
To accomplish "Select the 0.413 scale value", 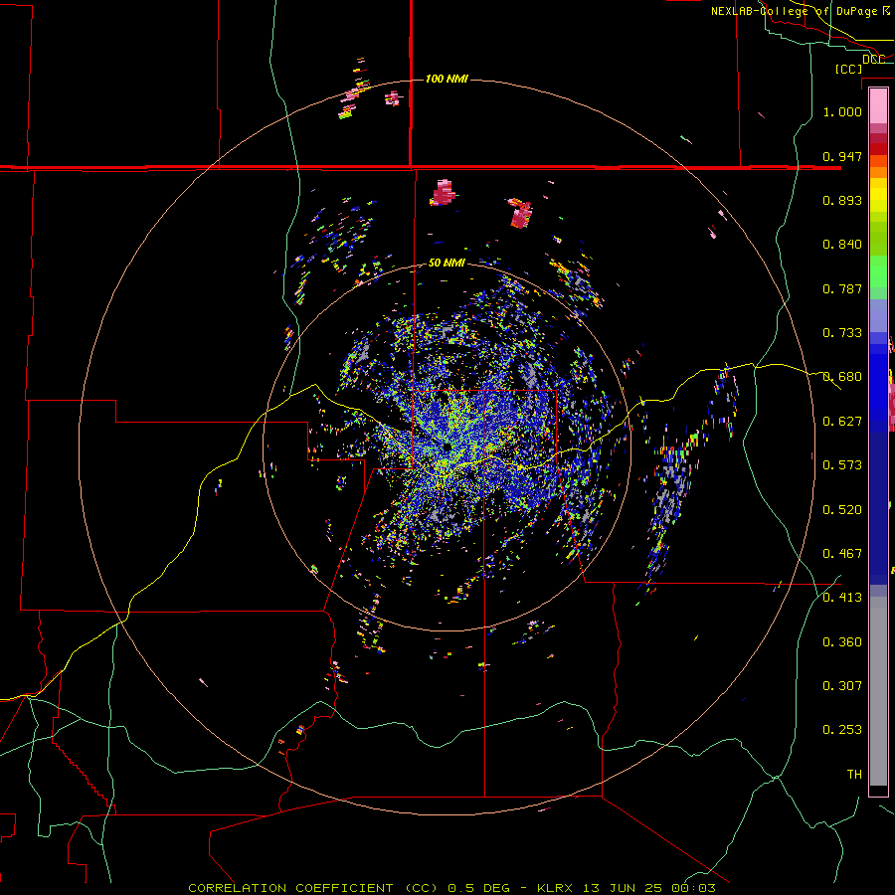I will [842, 598].
